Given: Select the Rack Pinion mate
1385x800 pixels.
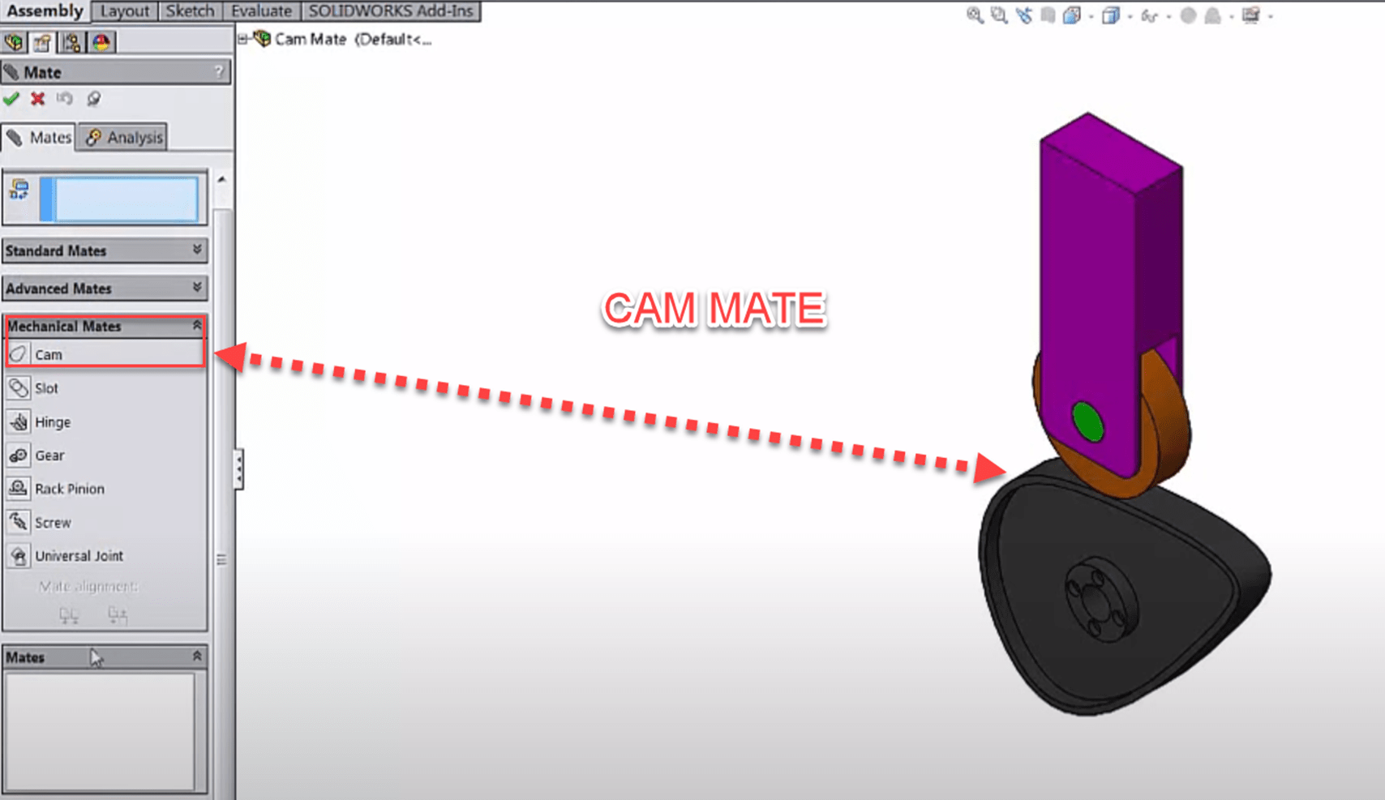Looking at the screenshot, I should 71,488.
